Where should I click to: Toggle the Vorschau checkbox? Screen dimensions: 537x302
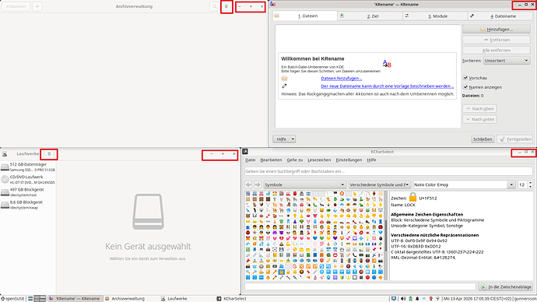465,78
